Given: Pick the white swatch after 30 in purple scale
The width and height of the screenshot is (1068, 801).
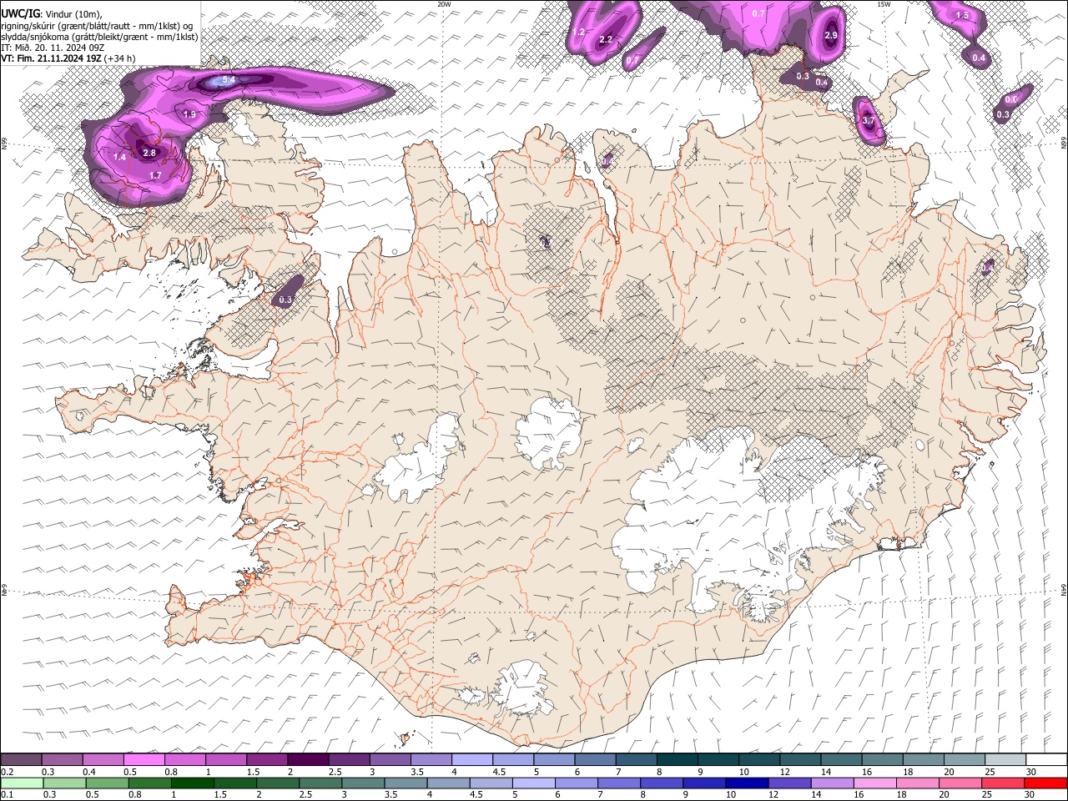Looking at the screenshot, I should coord(1045,760).
